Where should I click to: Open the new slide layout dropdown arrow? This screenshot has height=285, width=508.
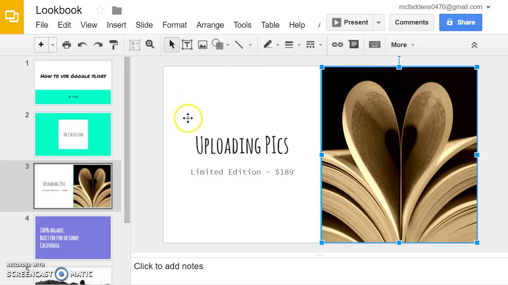[x=52, y=45]
